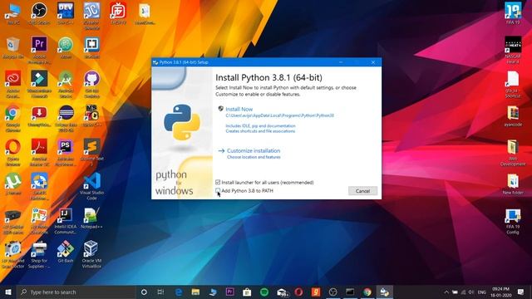Open Brackets desktop shortcut
The width and height of the screenshot is (532, 299).
[x=92, y=48]
